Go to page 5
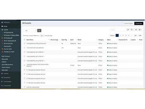 pos(129,35)
